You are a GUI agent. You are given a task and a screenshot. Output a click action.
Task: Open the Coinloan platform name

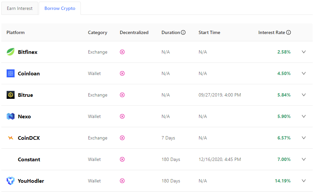(x=29, y=74)
